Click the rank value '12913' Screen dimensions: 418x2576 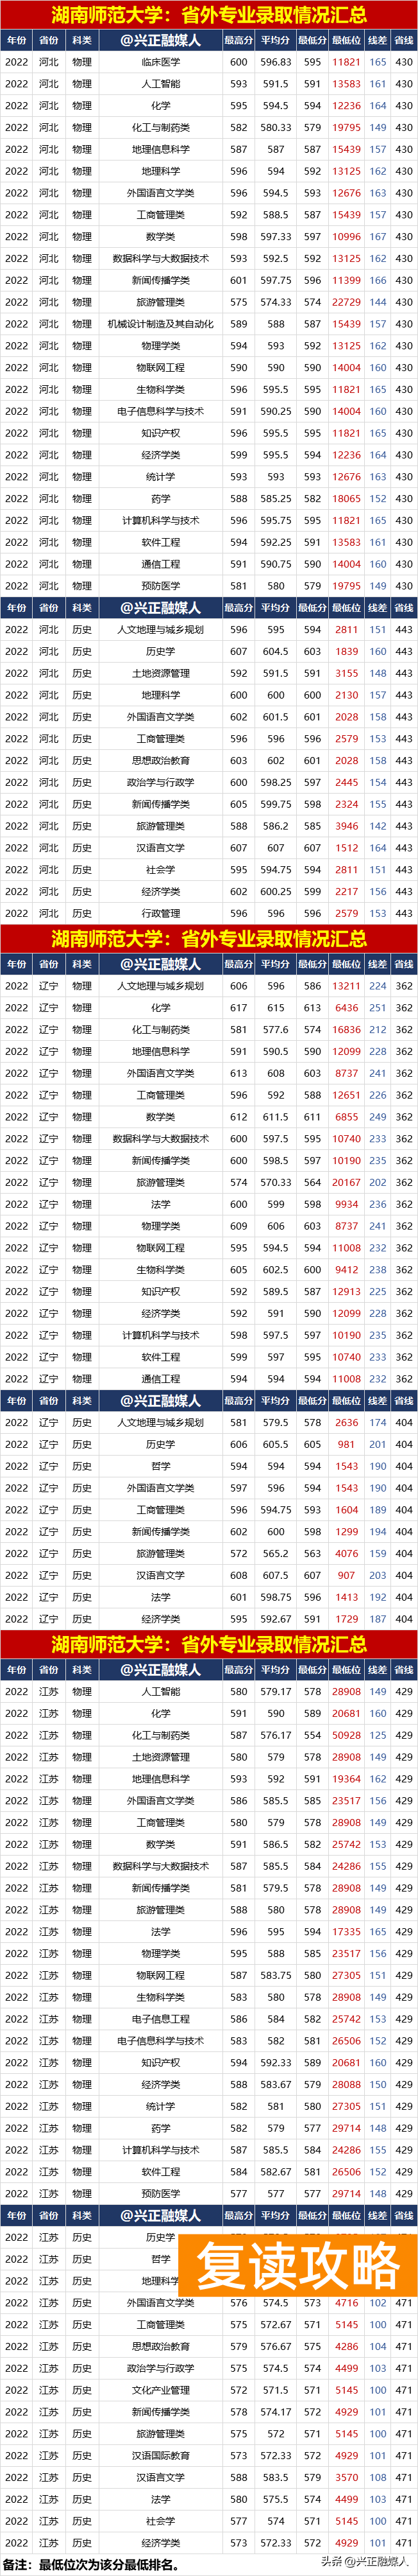(346, 1291)
